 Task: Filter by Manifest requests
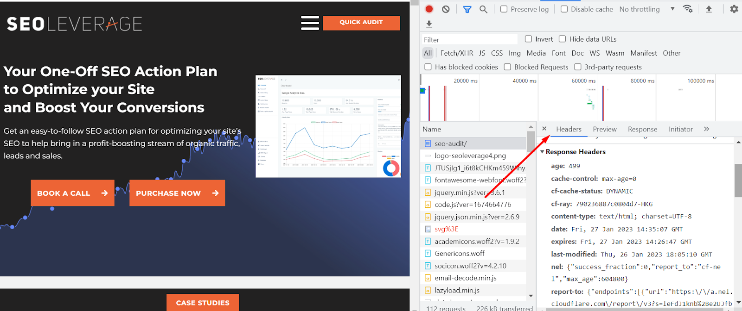[644, 53]
